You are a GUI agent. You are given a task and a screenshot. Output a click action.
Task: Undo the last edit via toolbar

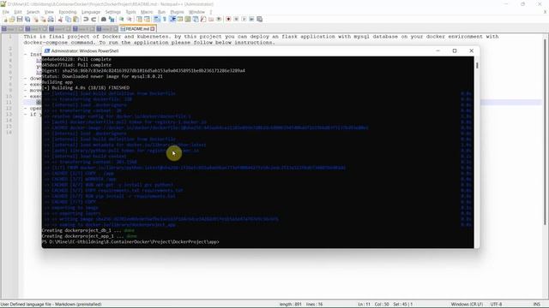(86, 19)
